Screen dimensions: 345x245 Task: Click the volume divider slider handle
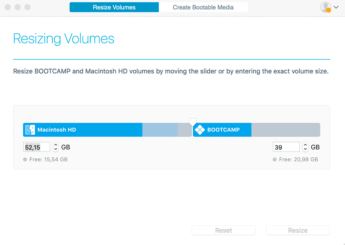pyautogui.click(x=193, y=122)
